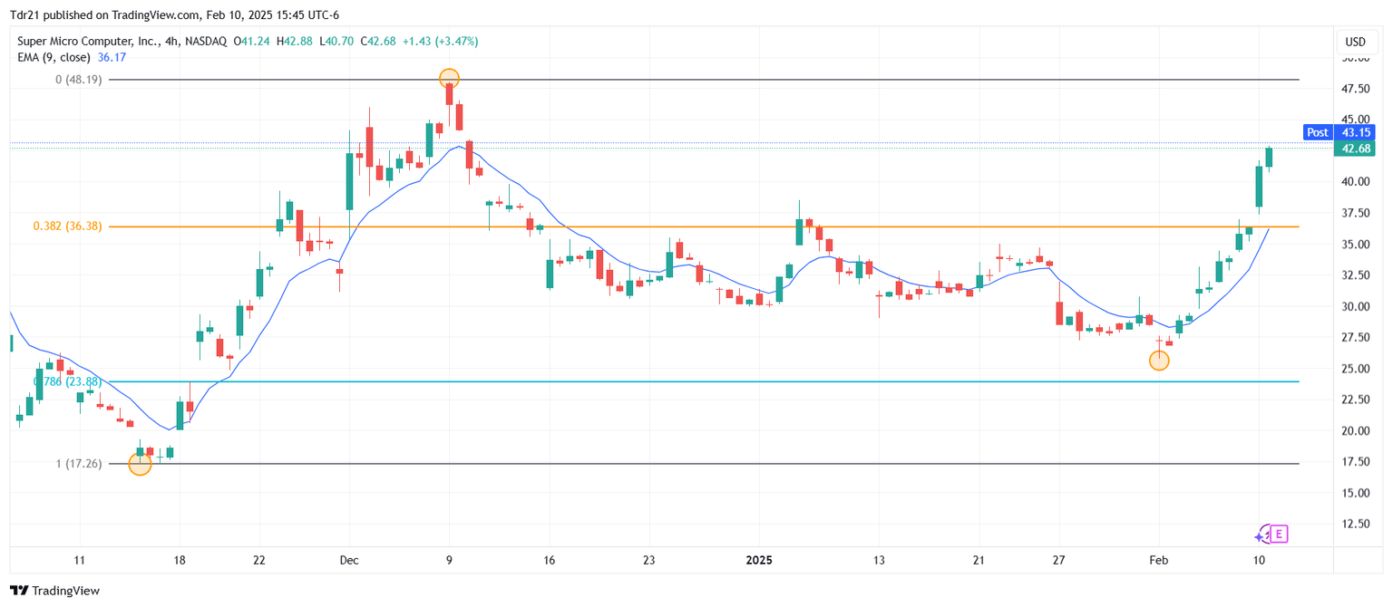Viewport: 1393px width, 607px height.
Task: Click the 'Feb' label on the time axis
Action: [x=1157, y=560]
